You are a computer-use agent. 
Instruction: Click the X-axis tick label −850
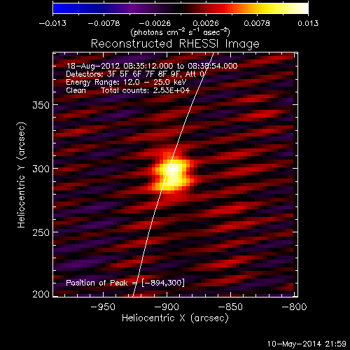[x=230, y=307]
